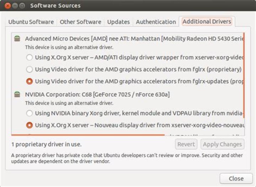Go to the Updates tab
The image size is (256, 187).
pyautogui.click(x=118, y=22)
